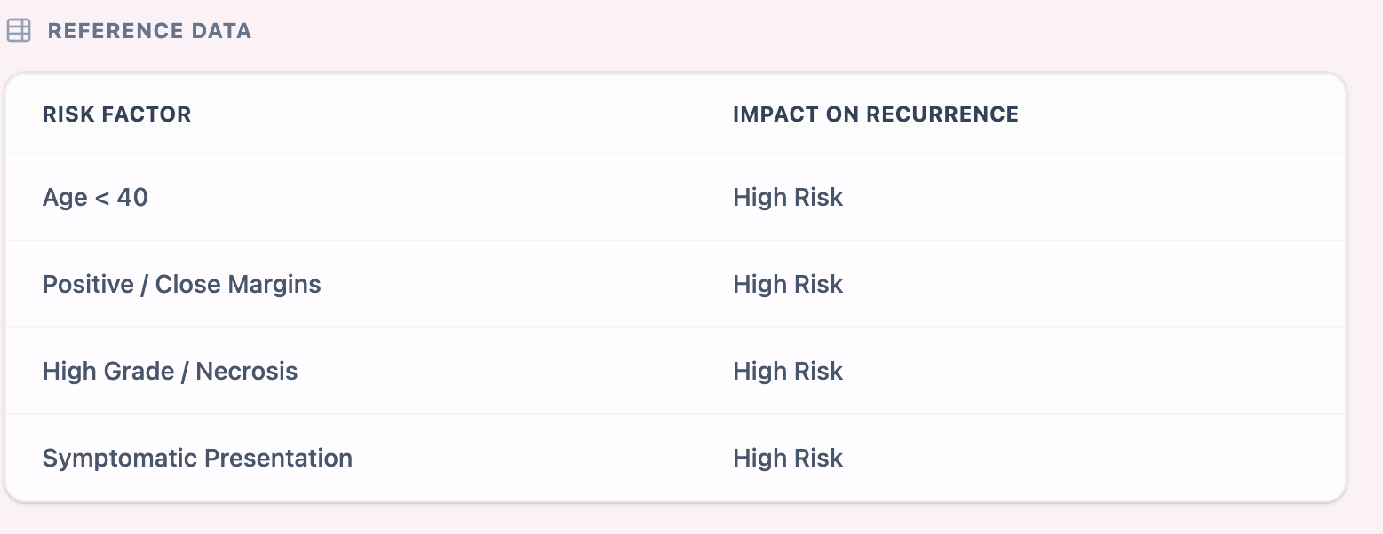The height and width of the screenshot is (534, 1383).
Task: Click the word Margins in the second row
Action: click(274, 285)
